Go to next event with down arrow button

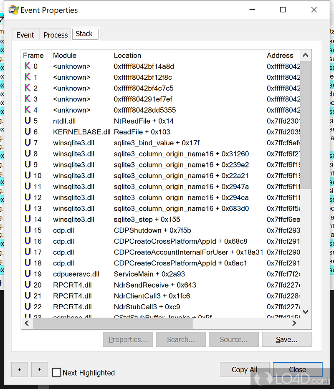(40, 369)
